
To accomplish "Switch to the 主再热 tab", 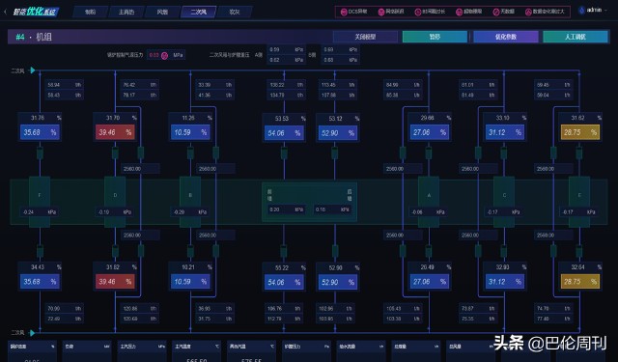I will [126, 12].
